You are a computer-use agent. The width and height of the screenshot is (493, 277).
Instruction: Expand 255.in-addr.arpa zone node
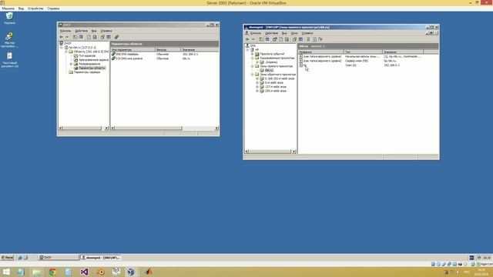click(257, 91)
